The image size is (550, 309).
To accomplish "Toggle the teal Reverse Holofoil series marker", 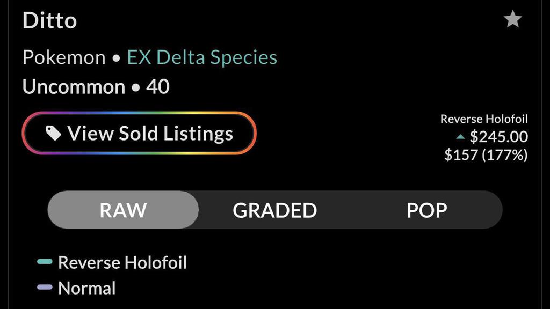I will pos(45,262).
